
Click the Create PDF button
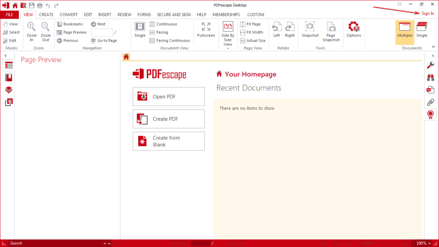pyautogui.click(x=169, y=119)
